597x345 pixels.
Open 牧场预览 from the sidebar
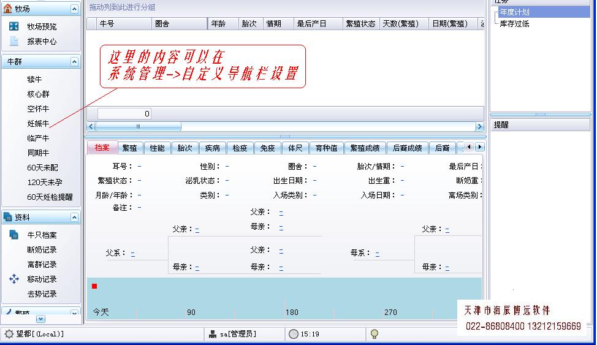pos(42,26)
